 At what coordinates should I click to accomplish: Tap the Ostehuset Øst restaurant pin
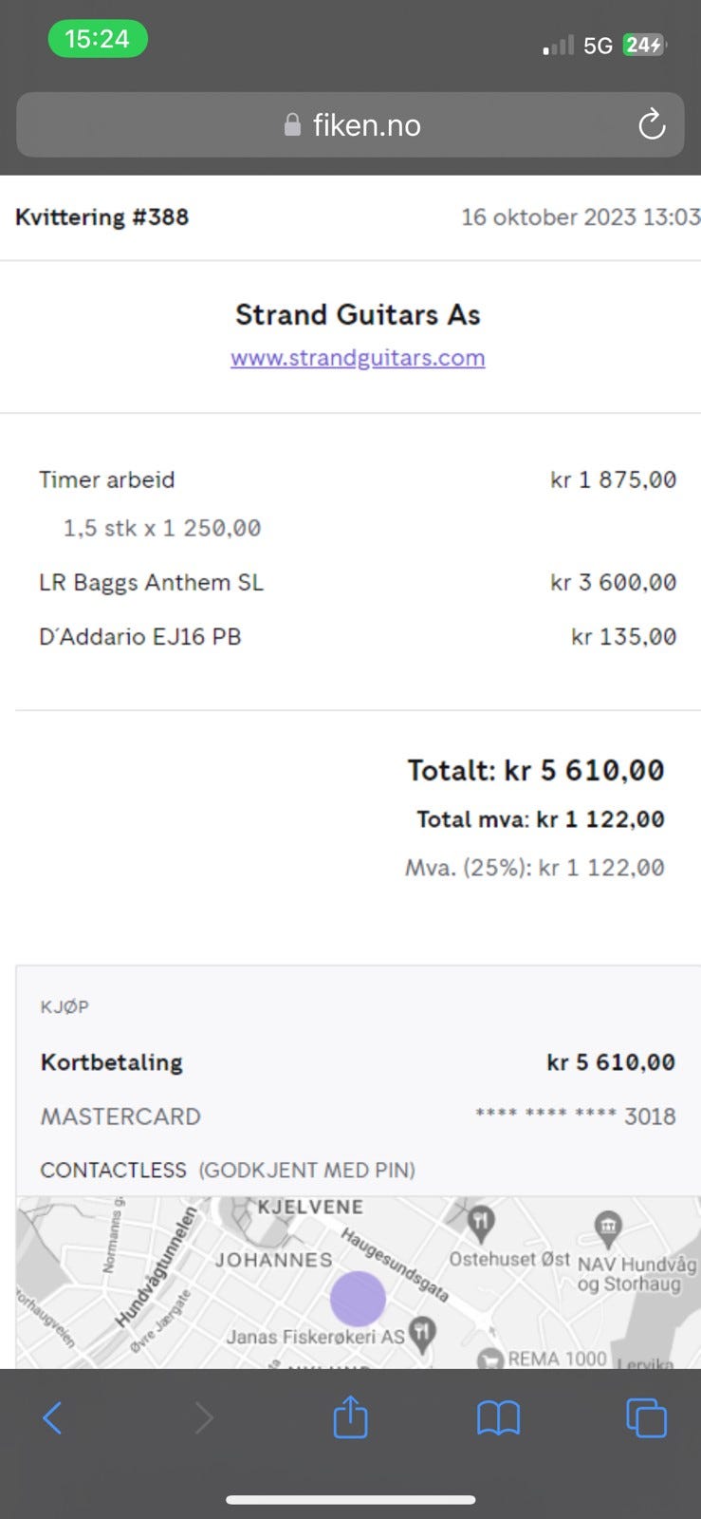pyautogui.click(x=481, y=1223)
